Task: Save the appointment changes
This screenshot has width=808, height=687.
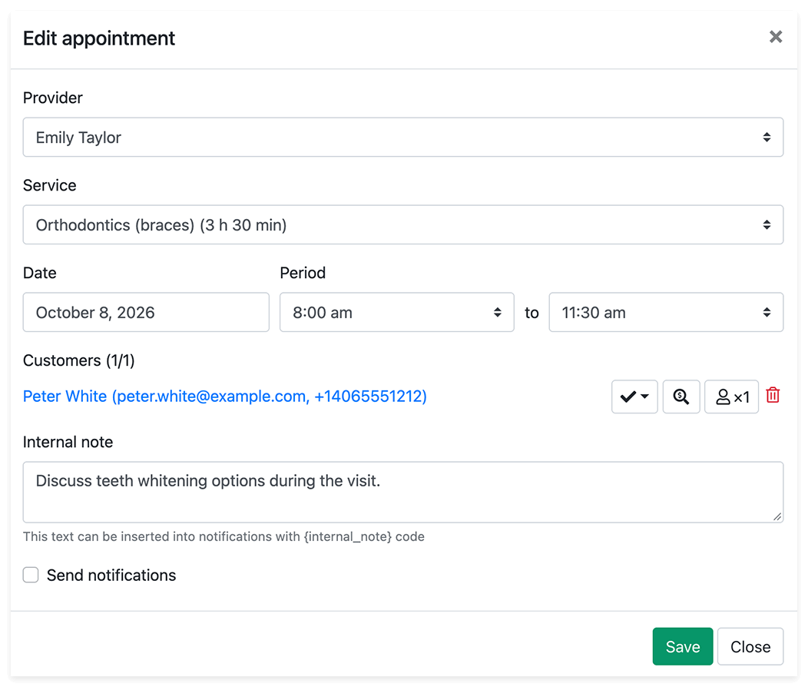Action: [x=682, y=646]
